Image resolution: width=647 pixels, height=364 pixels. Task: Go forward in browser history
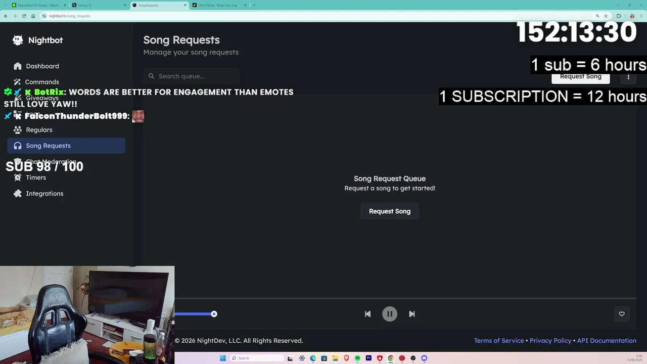tap(15, 16)
